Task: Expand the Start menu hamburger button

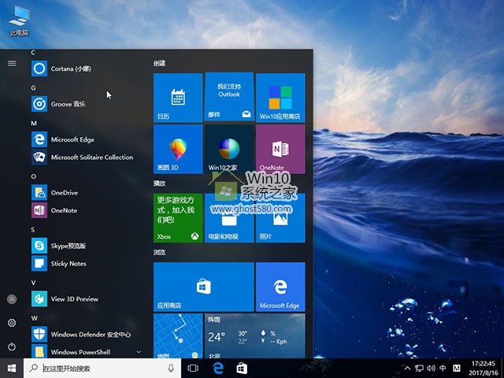Action: coord(12,63)
